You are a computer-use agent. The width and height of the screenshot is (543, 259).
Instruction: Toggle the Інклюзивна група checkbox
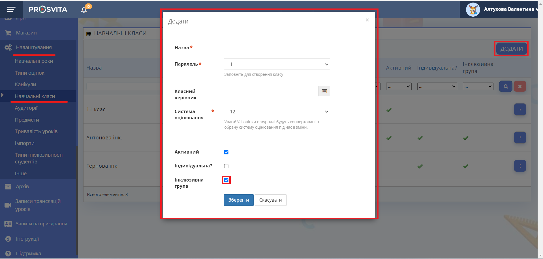tap(226, 180)
